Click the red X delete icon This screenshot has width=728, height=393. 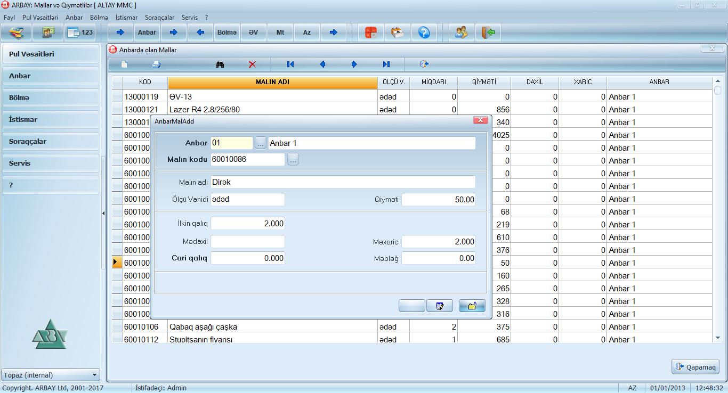click(x=253, y=64)
